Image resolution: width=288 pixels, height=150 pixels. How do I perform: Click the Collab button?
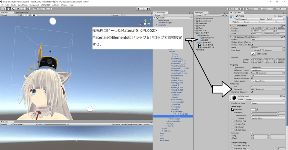pyautogui.click(x=232, y=9)
